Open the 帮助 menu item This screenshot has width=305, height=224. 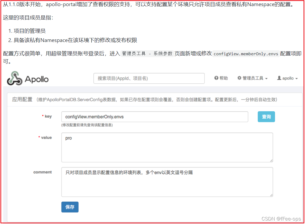pyautogui.click(x=221, y=78)
